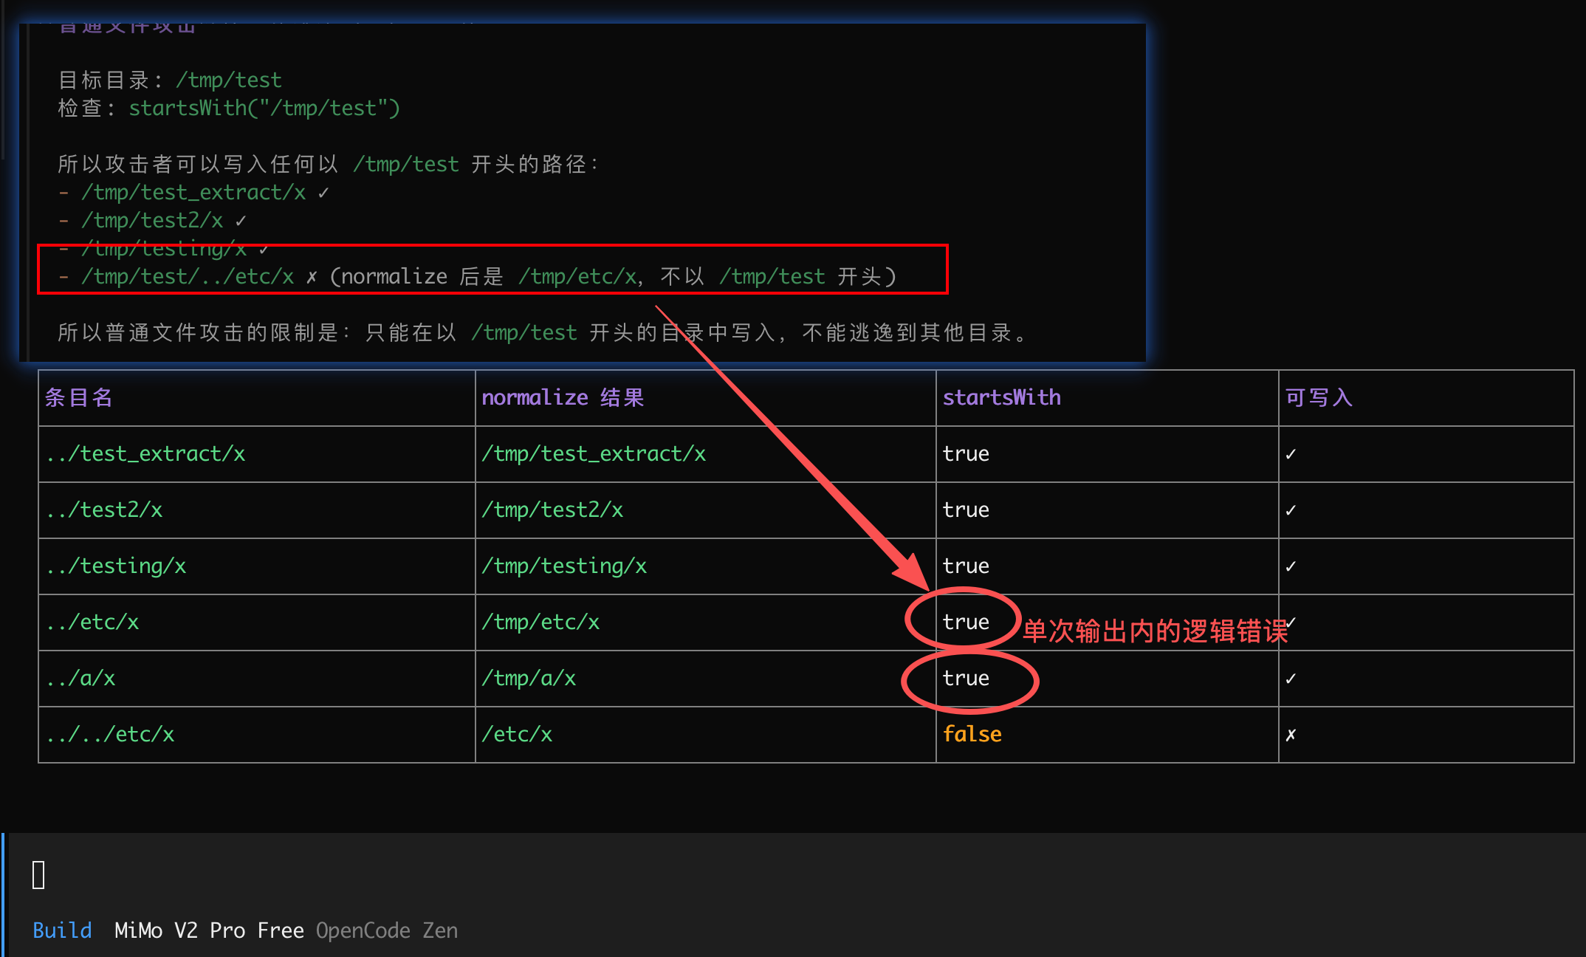Click the checkmark in the ../test_extract/x row
Screen dimensions: 1586x957
[1291, 454]
